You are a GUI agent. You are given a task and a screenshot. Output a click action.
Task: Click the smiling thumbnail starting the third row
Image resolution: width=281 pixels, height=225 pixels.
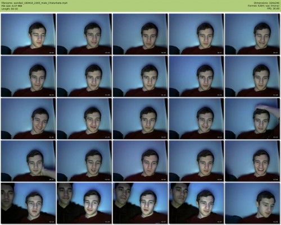[x=29, y=118]
